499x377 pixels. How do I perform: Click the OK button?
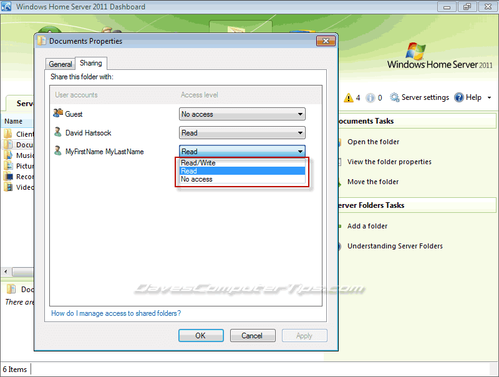[x=201, y=336]
